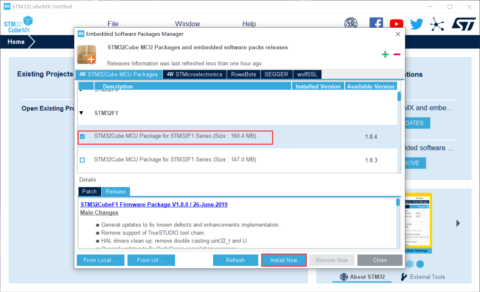Remove a software pack with pink minus icon

pos(397,54)
